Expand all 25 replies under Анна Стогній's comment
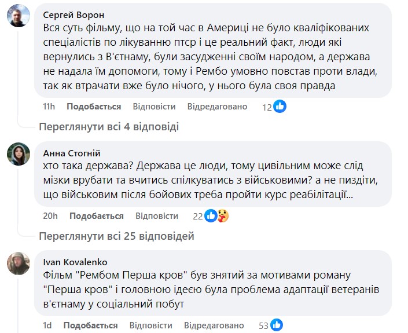The image size is (408, 333). [116, 236]
